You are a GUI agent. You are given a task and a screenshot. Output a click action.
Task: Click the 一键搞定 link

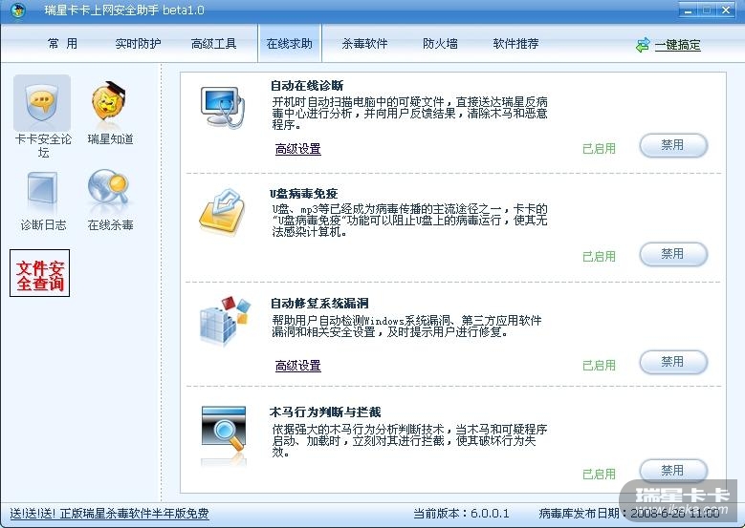pos(677,45)
